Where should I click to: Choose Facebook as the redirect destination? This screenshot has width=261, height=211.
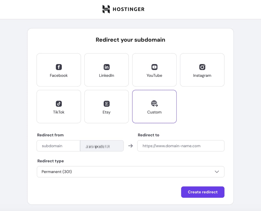tap(59, 70)
